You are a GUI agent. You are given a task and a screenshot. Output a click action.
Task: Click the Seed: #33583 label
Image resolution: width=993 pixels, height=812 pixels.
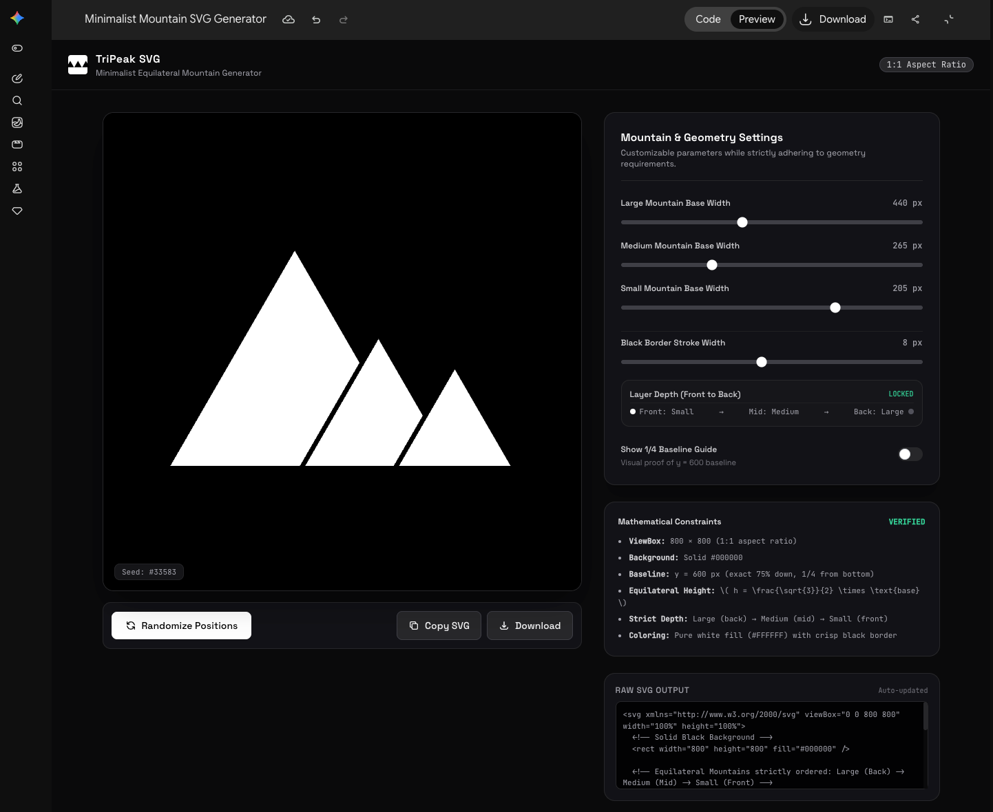(x=149, y=572)
